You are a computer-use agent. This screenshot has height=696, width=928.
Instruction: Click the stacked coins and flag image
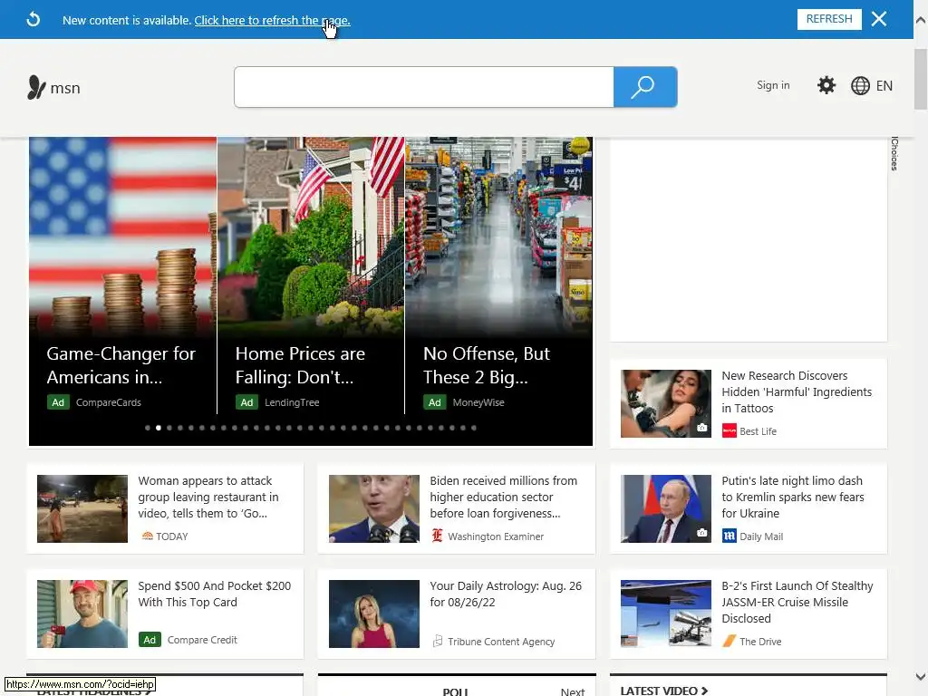[122, 237]
